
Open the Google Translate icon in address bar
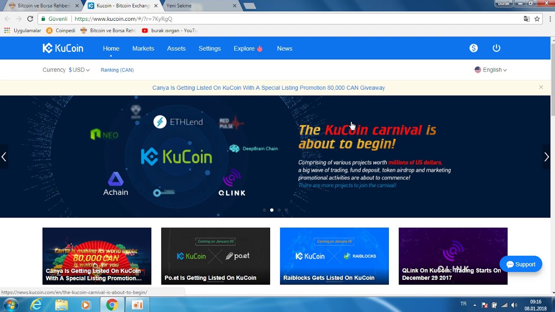click(526, 19)
